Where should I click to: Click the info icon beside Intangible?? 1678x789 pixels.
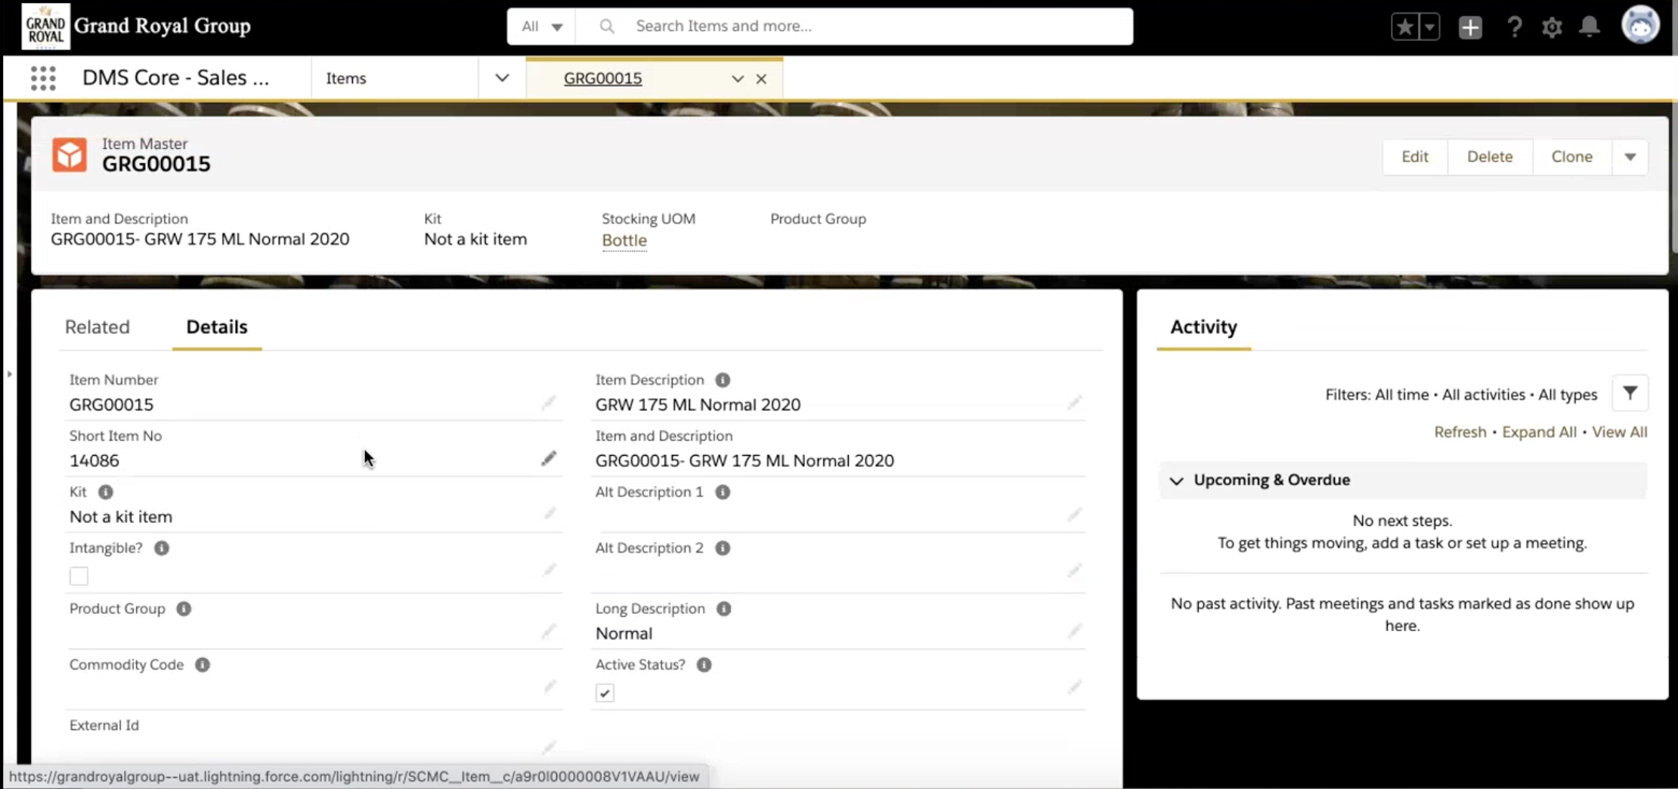tap(162, 548)
